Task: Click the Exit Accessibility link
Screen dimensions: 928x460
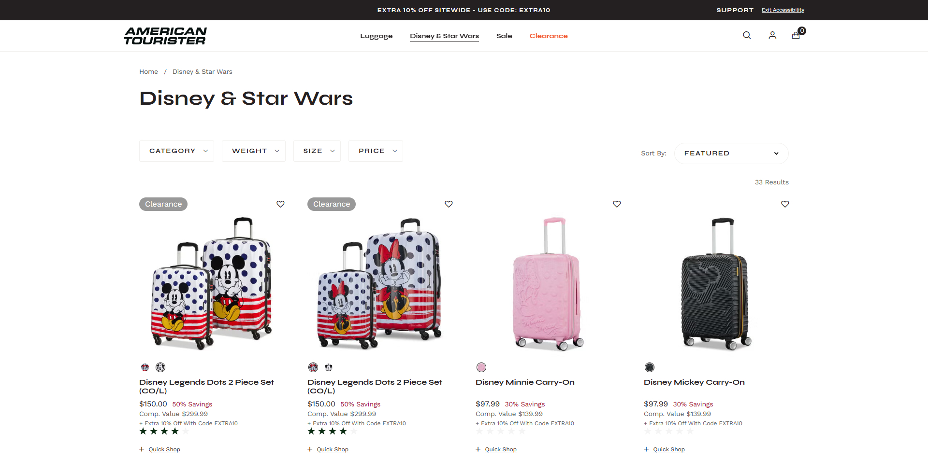Action: coord(783,10)
